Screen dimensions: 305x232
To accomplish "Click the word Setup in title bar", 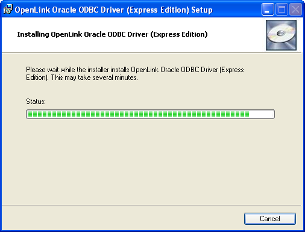I will click(202, 10).
